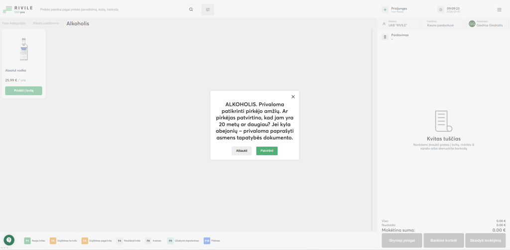Open the filter settings sliders icon

click(x=208, y=9)
